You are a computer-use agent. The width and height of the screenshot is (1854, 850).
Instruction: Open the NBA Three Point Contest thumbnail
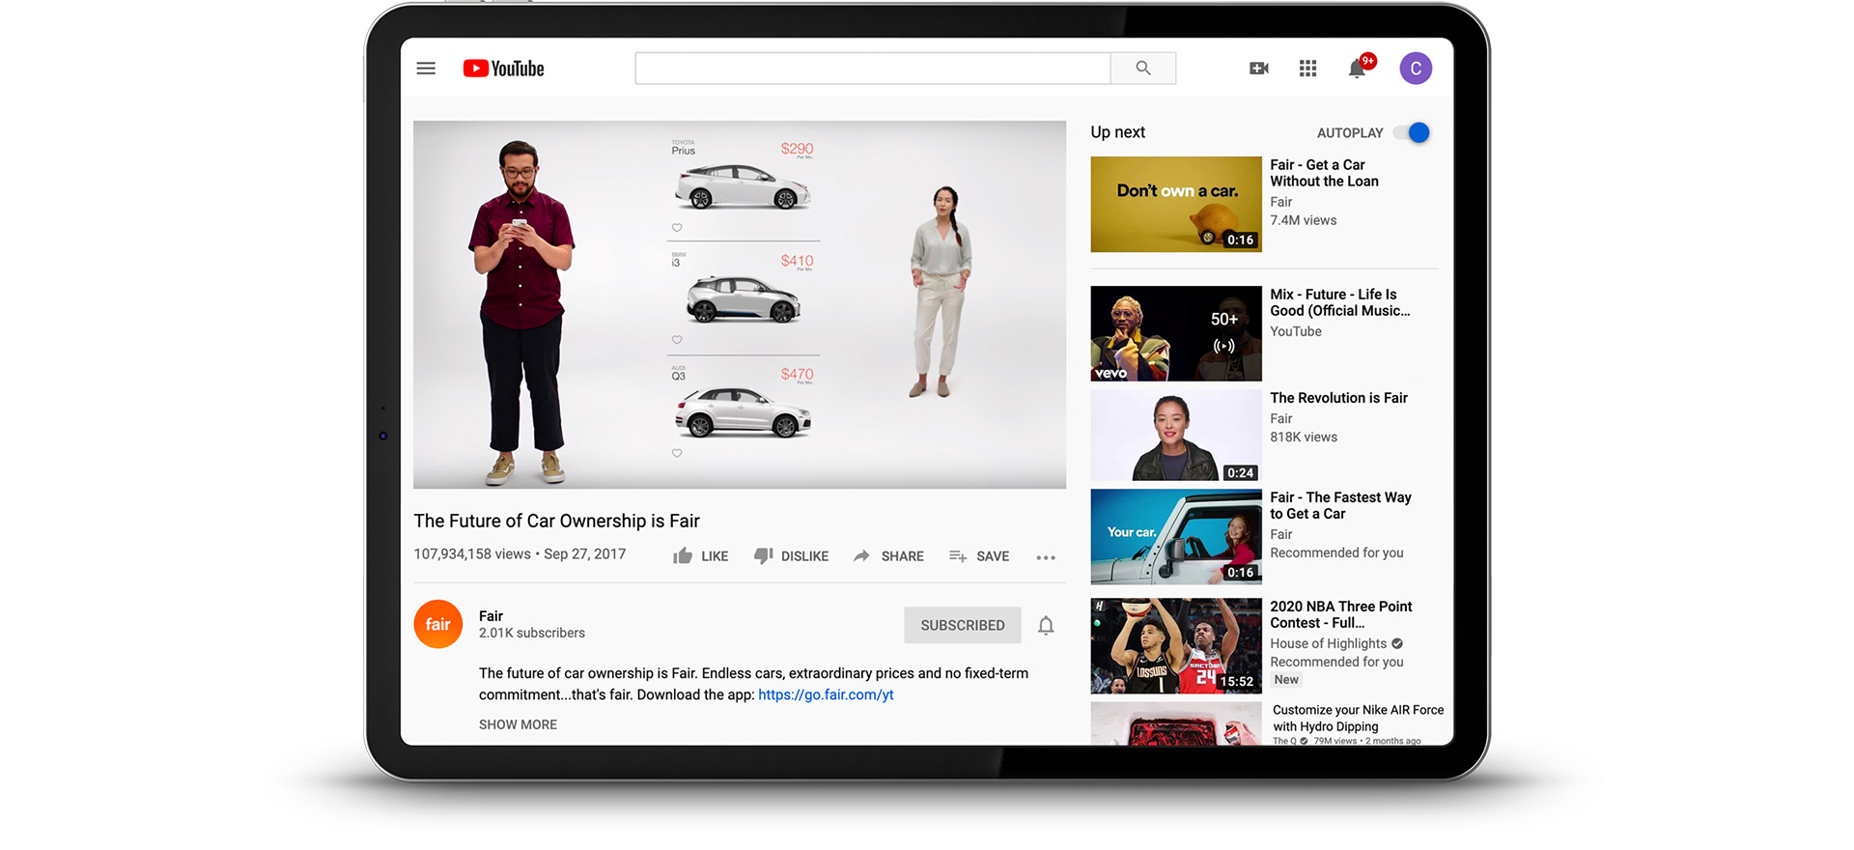[1176, 645]
